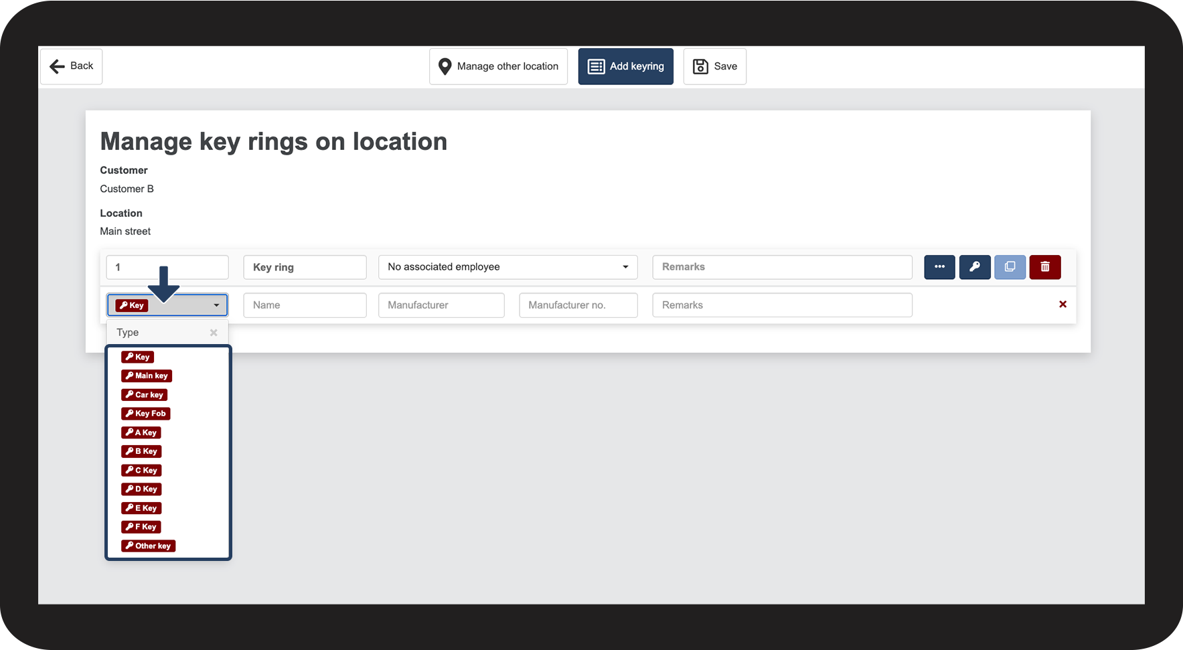The width and height of the screenshot is (1183, 650).
Task: Remove key row with red X
Action: [x=1062, y=305]
